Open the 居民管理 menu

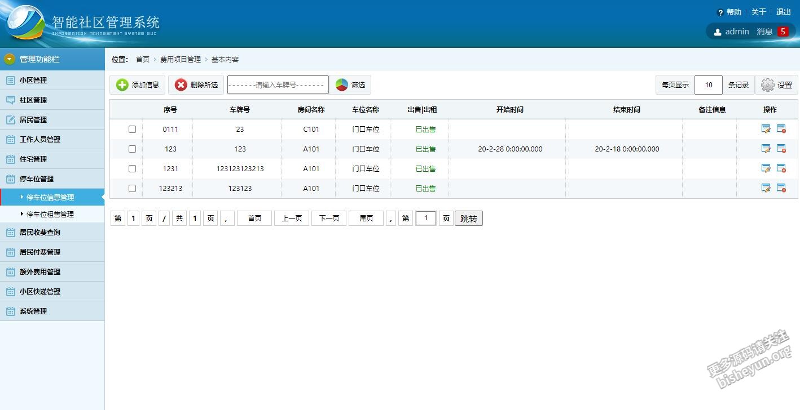[52, 119]
